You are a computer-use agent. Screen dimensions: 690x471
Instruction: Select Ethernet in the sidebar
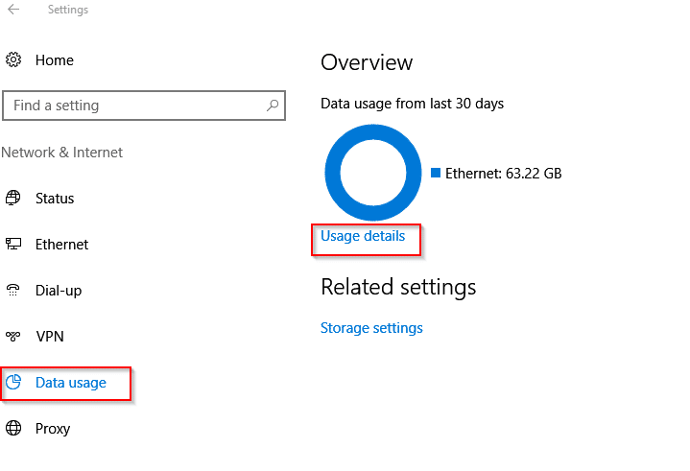[x=61, y=245]
